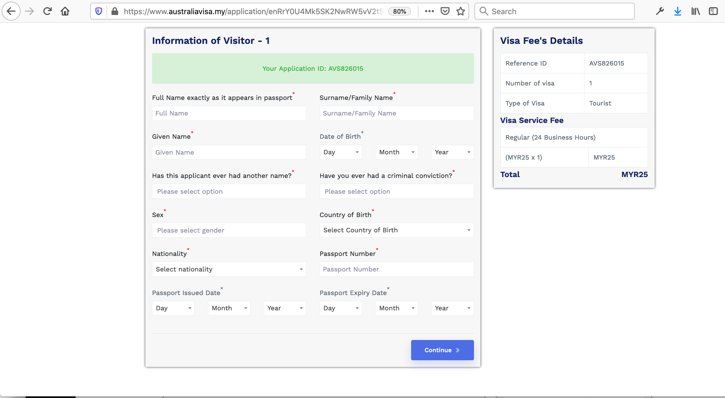Click the '(MYR25 x 1)' cell
The width and height of the screenshot is (725, 398).
544,157
